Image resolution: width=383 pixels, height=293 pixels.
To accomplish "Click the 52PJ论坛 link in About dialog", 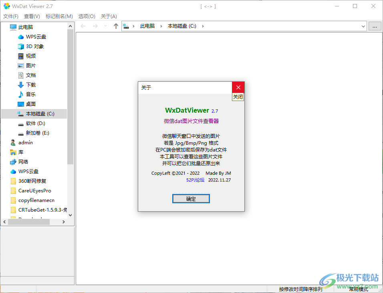I will (x=195, y=180).
